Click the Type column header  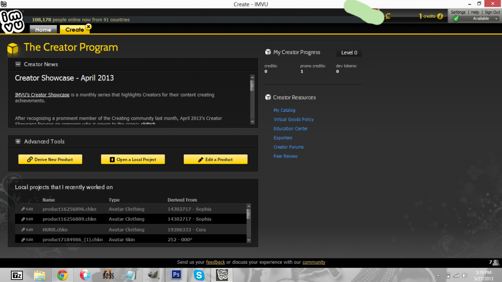click(114, 200)
